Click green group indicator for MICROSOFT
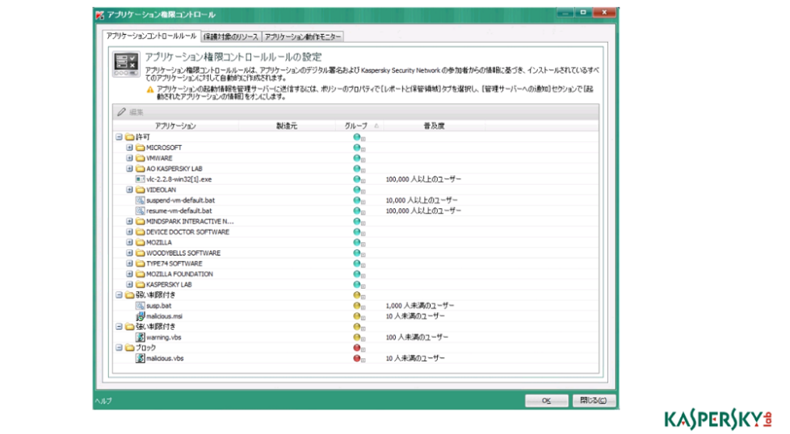The width and height of the screenshot is (790, 434). pyautogui.click(x=357, y=148)
